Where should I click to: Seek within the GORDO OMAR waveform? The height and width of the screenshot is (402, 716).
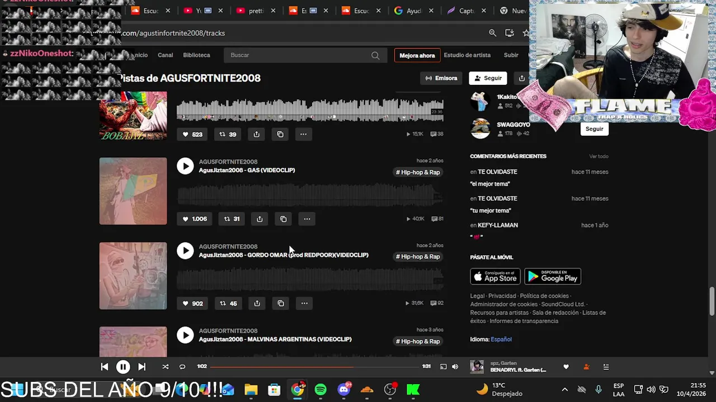coord(310,279)
